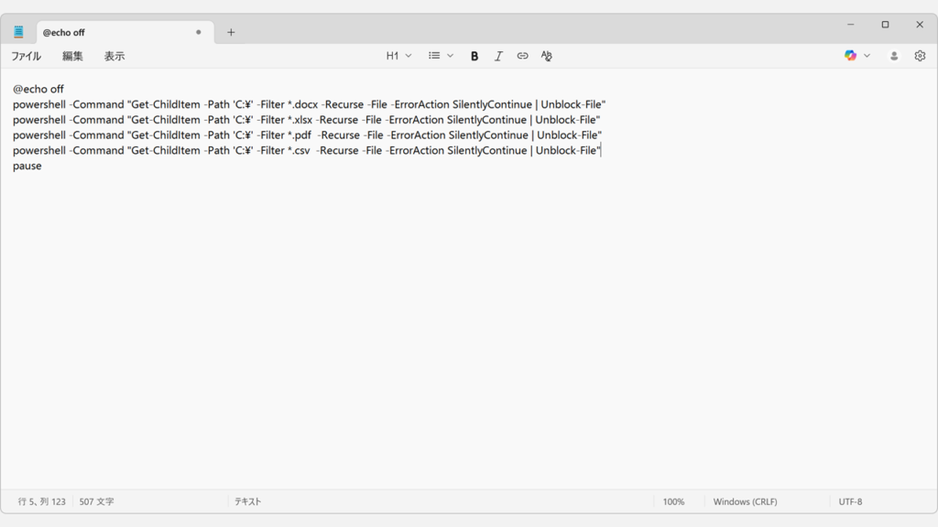Add a new tab with plus button
The width and height of the screenshot is (938, 527).
pos(231,32)
